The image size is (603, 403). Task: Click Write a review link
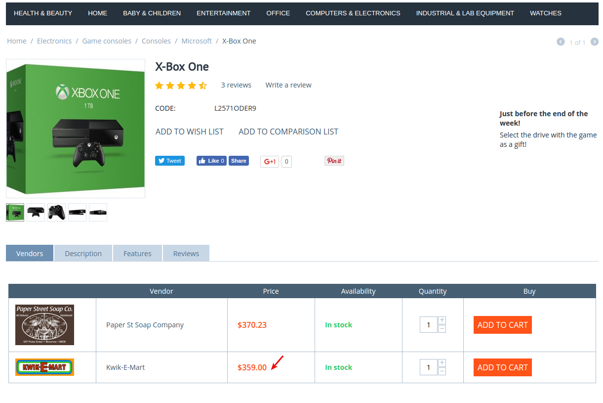(x=288, y=85)
